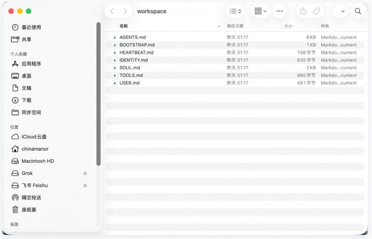The height and width of the screenshot is (239, 372).
Task: Click the Share toolbar icon
Action: click(x=303, y=11)
